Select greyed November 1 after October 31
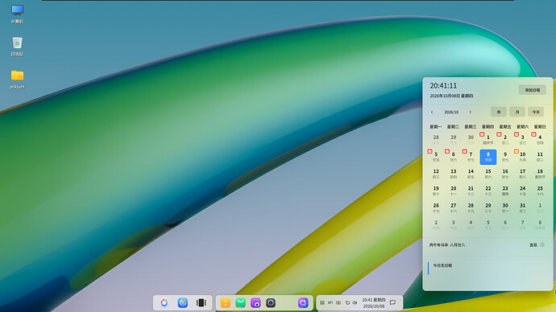556x312 pixels. coord(540,207)
